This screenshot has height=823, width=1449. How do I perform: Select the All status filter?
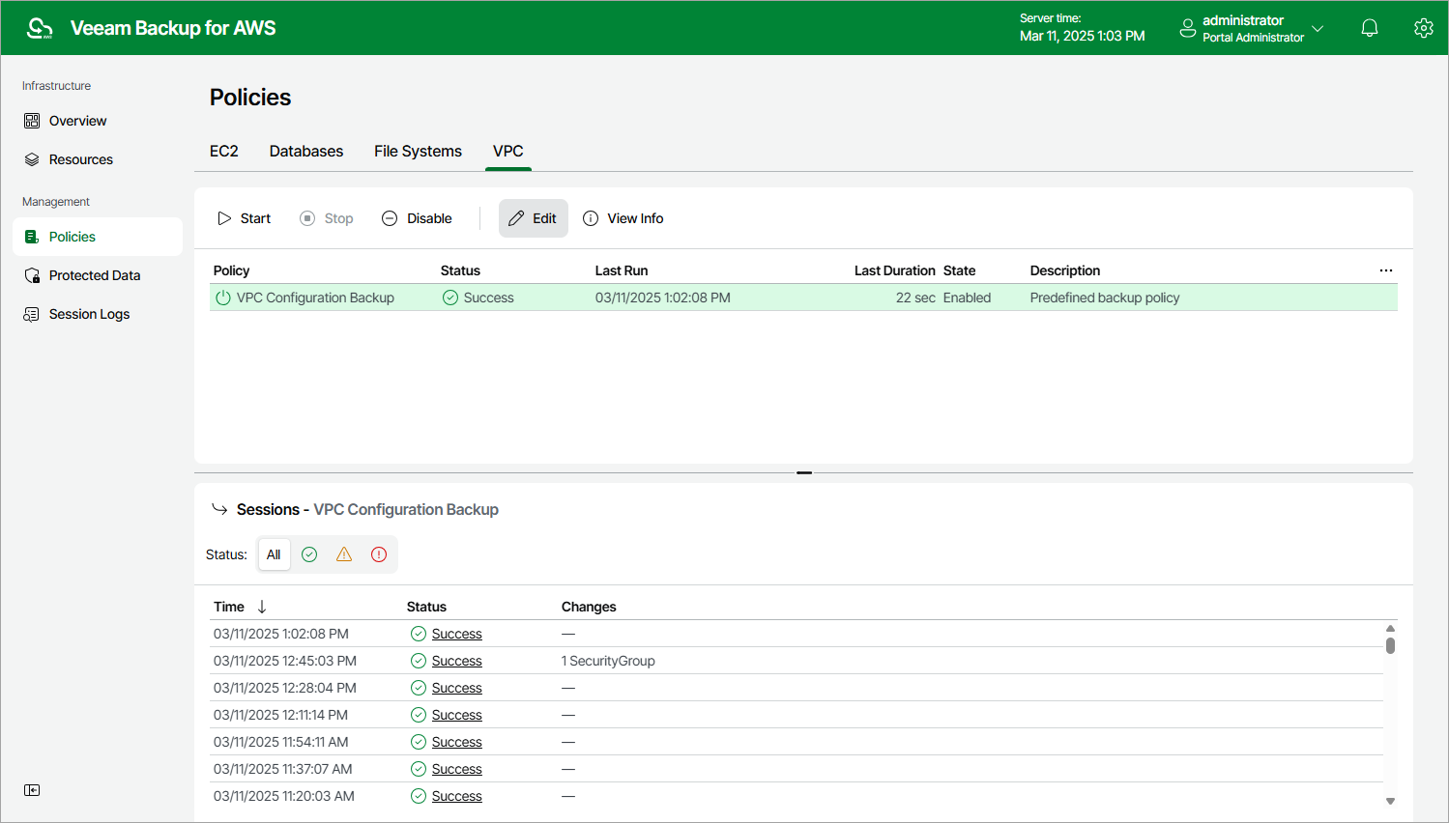tap(274, 554)
